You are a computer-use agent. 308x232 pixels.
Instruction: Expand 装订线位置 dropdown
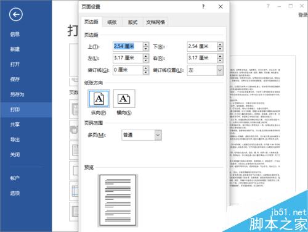(x=220, y=70)
